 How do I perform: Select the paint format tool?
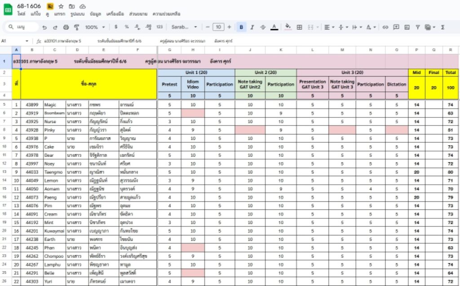tap(76, 27)
